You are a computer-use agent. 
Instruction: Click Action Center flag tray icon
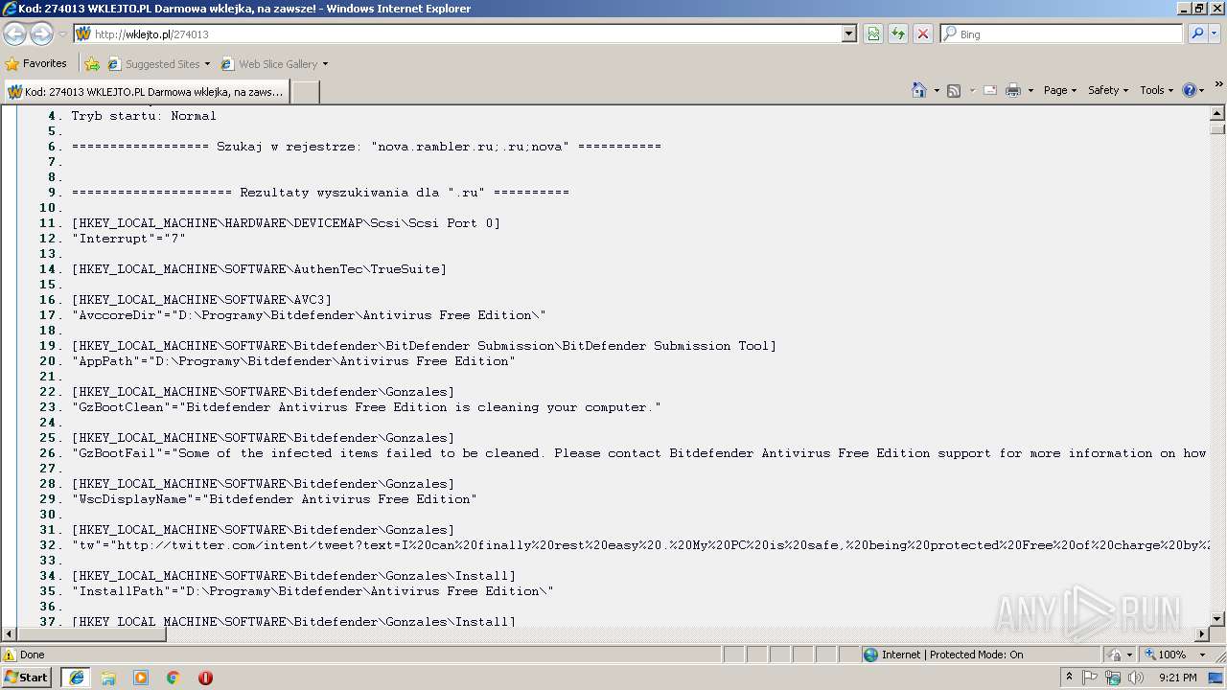pyautogui.click(x=1090, y=678)
